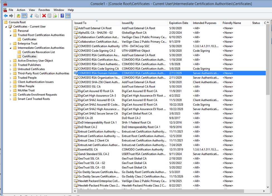Open the Action menu
Viewport: 272px width, 196px height.
click(x=21, y=10)
